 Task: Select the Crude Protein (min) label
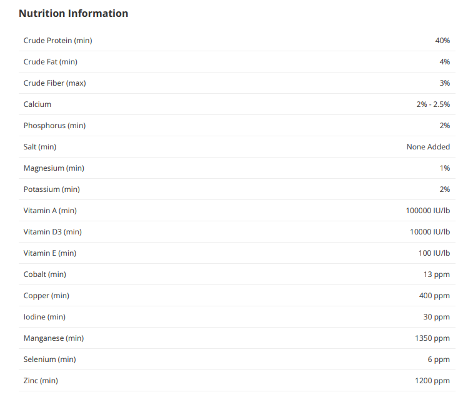(x=58, y=41)
